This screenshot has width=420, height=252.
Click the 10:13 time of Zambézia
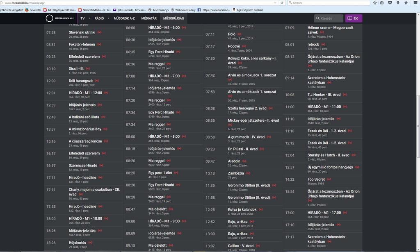click(210, 174)
